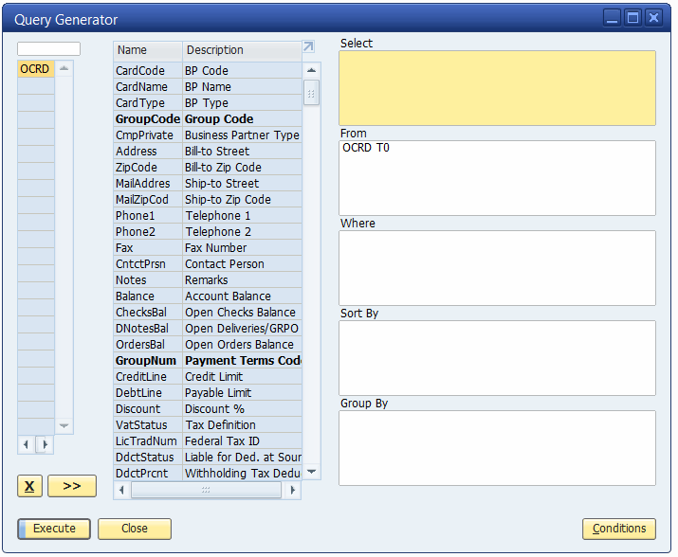Select the Phone2 field

tap(148, 232)
